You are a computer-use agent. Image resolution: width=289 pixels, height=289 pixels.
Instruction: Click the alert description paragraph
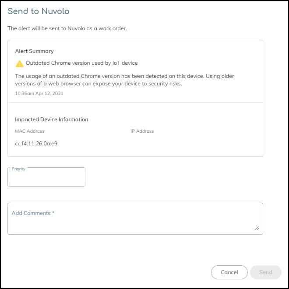pyautogui.click(x=124, y=80)
